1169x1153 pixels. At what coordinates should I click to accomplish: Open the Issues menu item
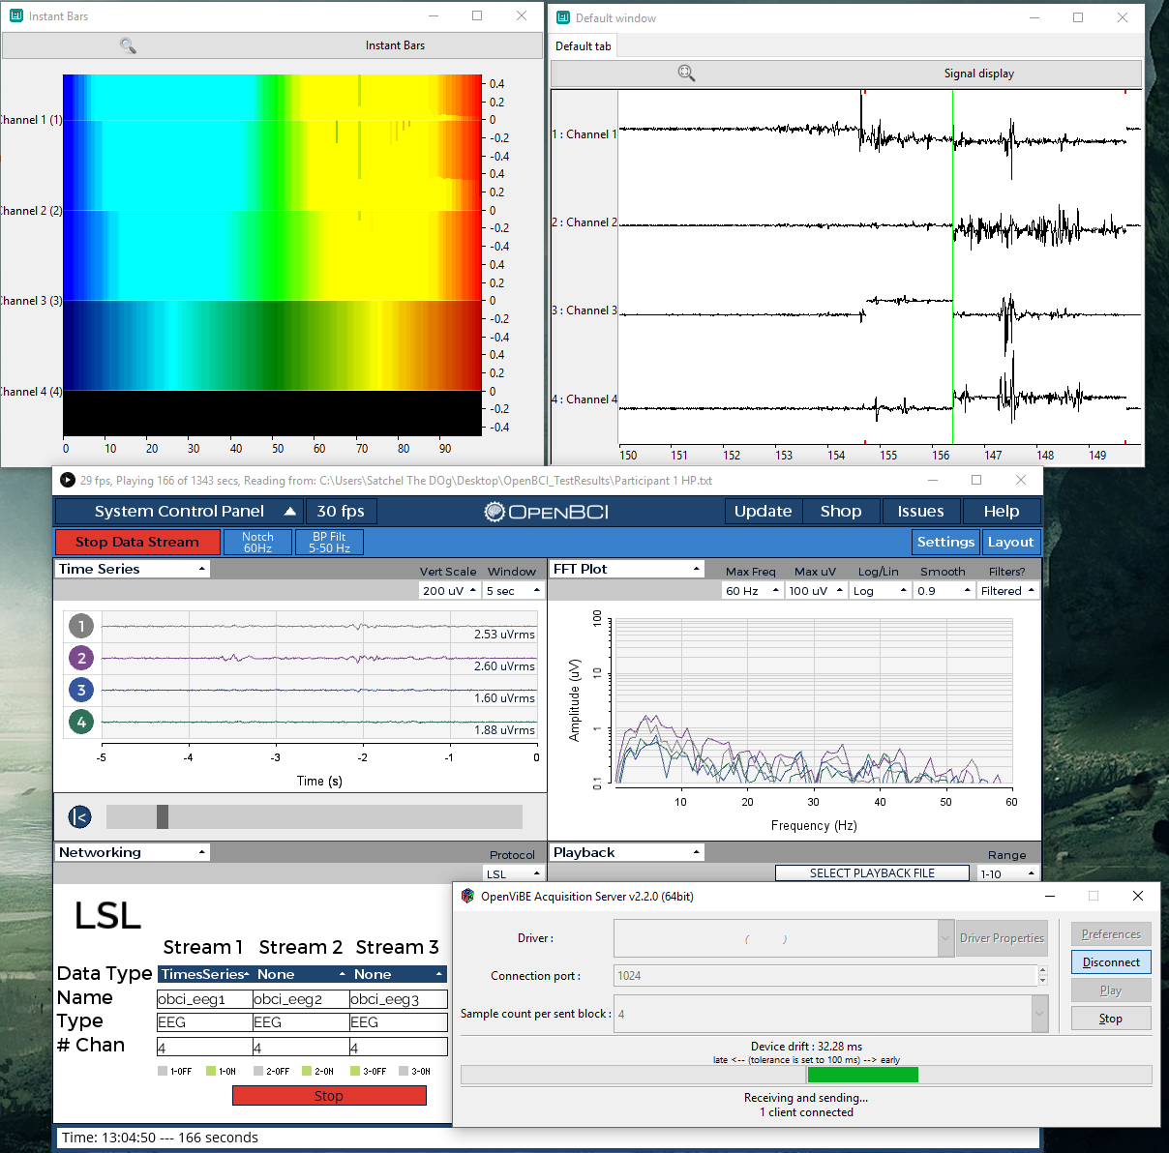(x=920, y=511)
